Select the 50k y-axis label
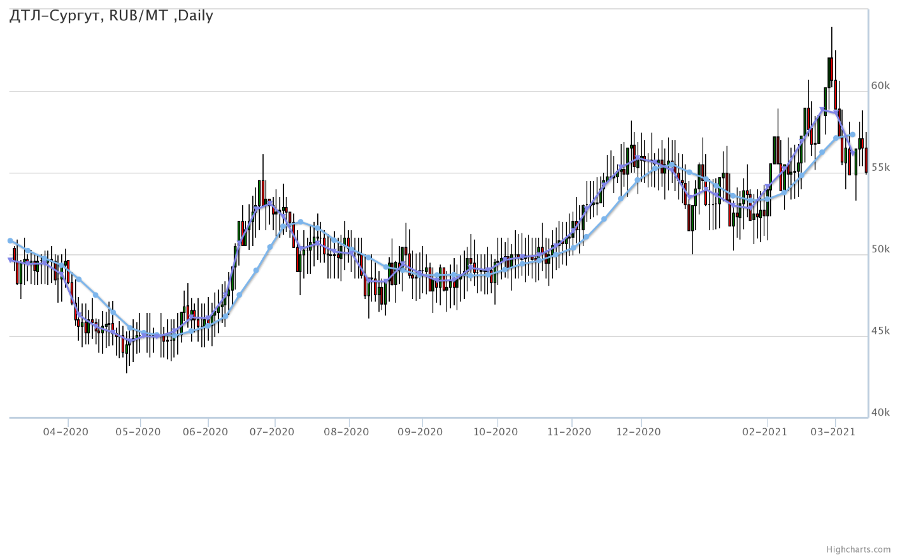Screen dimensions: 900x557 [x=880, y=249]
